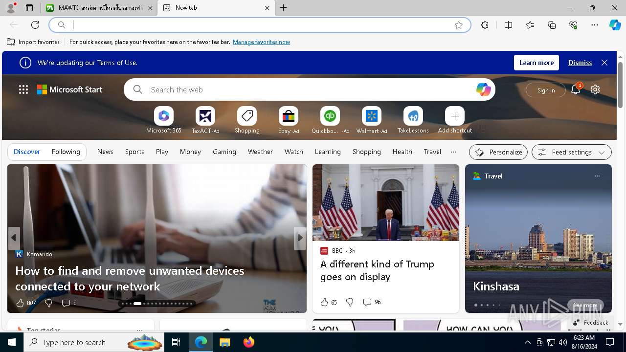This screenshot has width=626, height=352.
Task: Go to next carousel story
Action: (x=300, y=238)
